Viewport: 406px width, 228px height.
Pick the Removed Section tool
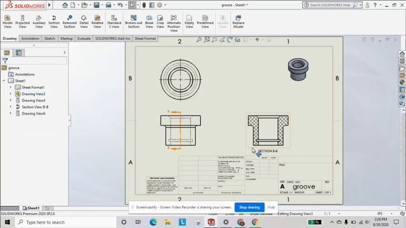coord(69,21)
